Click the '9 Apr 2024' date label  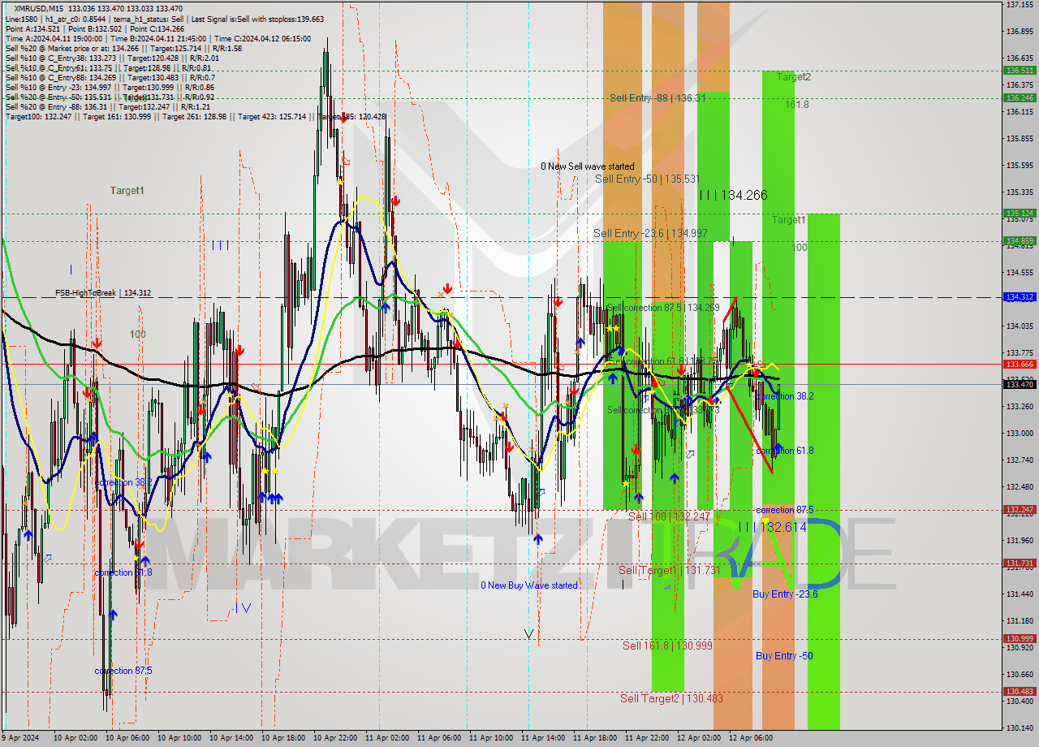click(21, 738)
